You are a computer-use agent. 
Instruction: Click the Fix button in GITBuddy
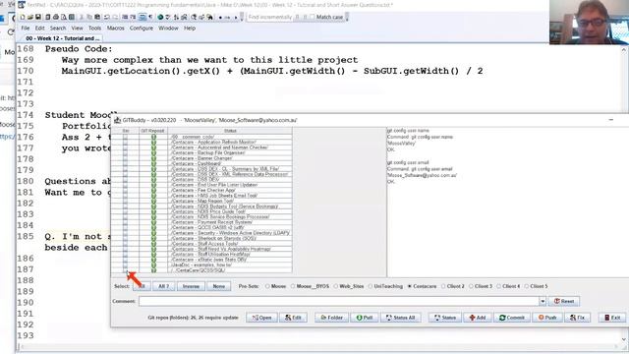(x=578, y=318)
